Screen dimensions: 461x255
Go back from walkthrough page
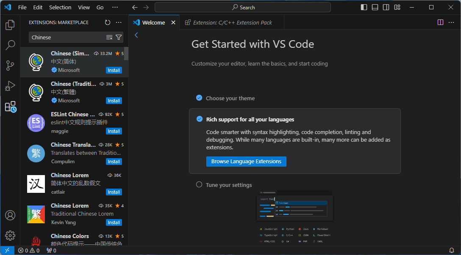tap(136, 35)
